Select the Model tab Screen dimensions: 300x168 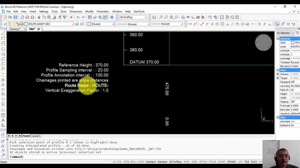pyautogui.click(x=26, y=136)
